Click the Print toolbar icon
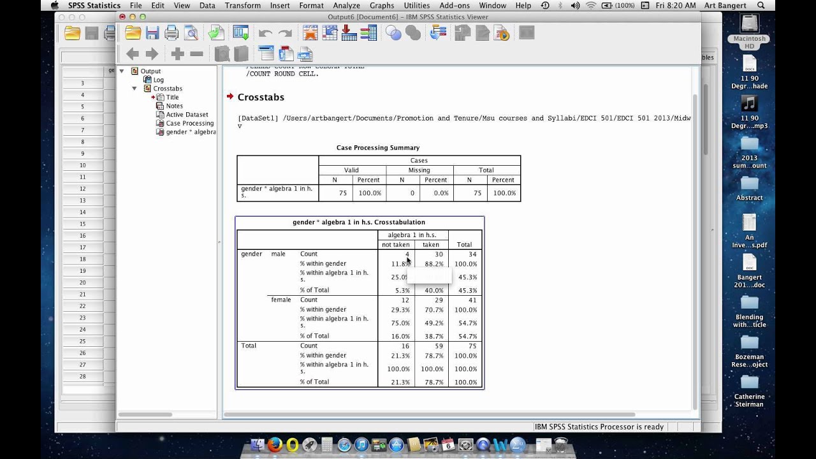The image size is (816, 459). click(x=171, y=33)
